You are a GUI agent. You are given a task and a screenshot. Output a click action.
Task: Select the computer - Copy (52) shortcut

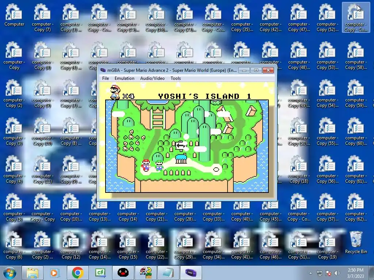tap(327, 17)
